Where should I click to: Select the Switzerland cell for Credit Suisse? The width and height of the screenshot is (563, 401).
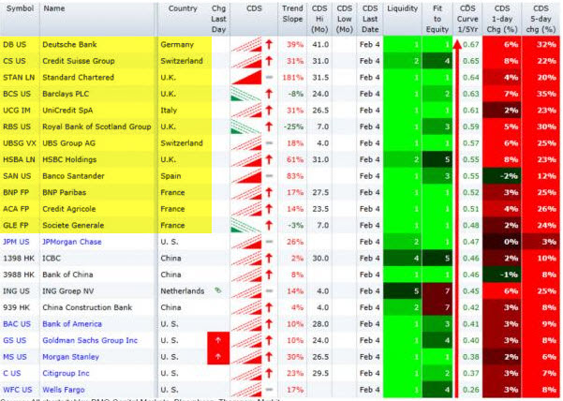tap(182, 61)
